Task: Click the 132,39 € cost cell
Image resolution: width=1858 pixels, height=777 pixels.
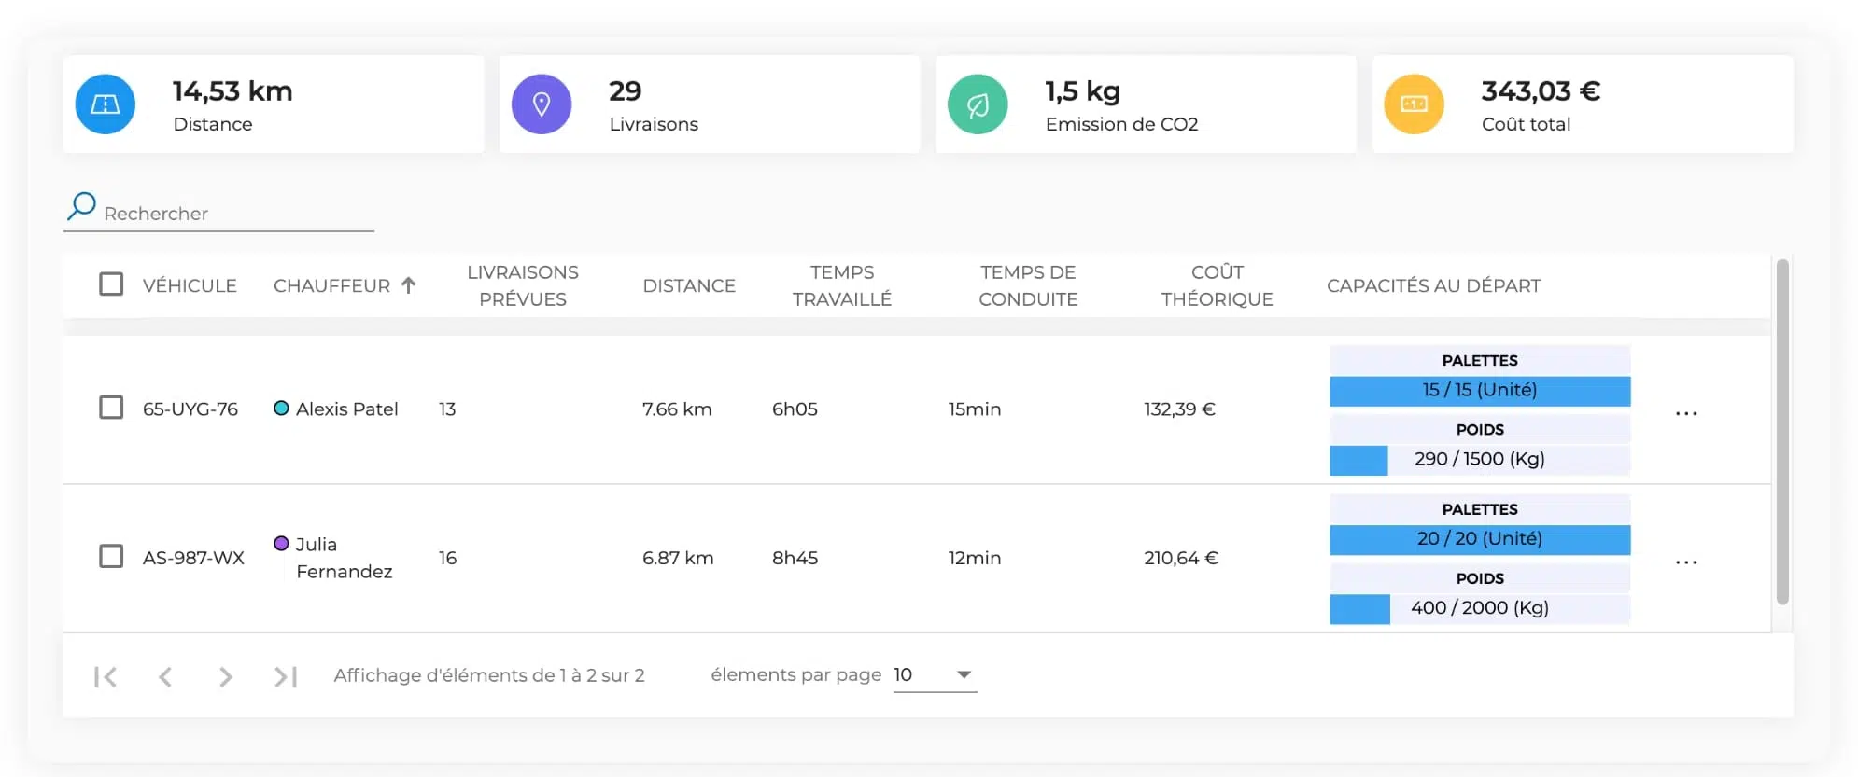Action: click(x=1179, y=409)
